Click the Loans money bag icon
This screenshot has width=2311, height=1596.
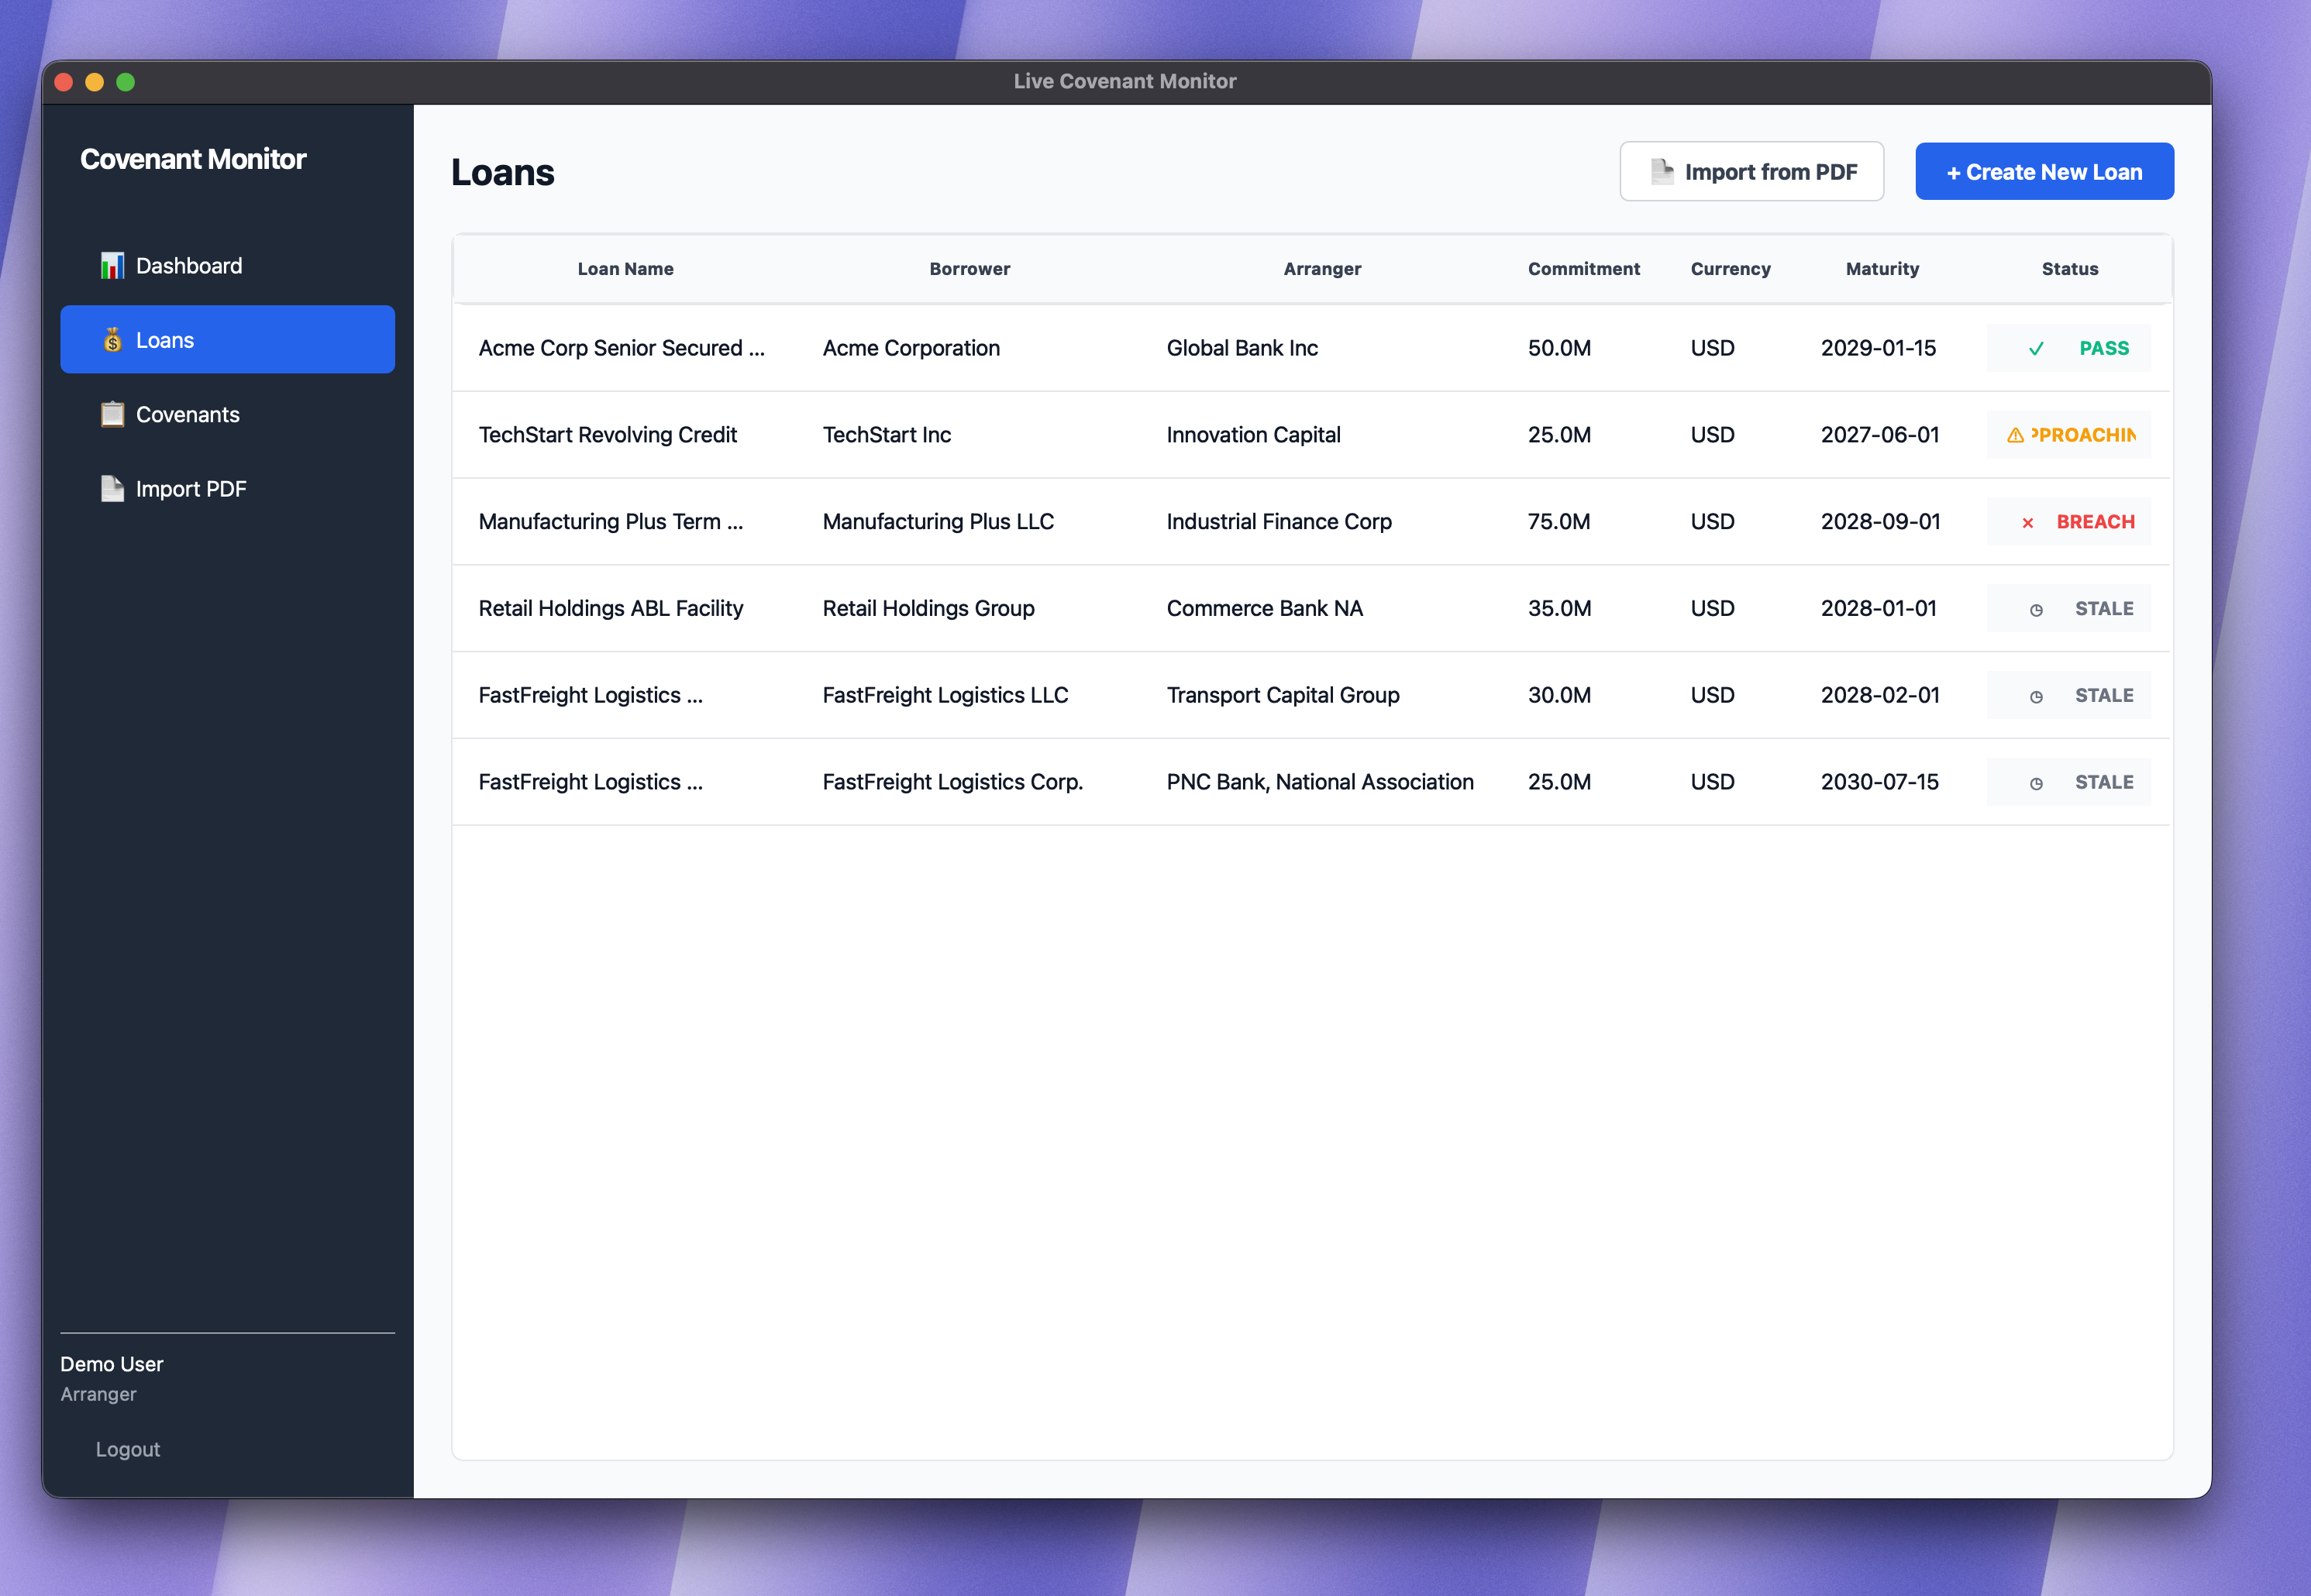tap(112, 340)
